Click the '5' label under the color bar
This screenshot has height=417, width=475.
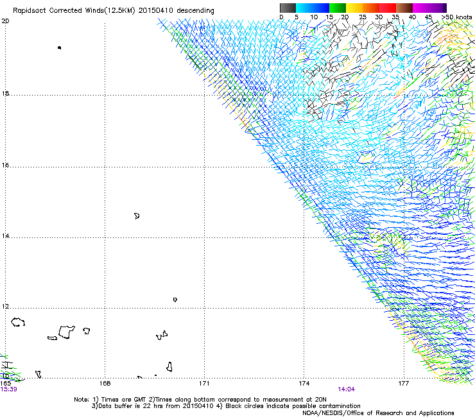coord(297,17)
